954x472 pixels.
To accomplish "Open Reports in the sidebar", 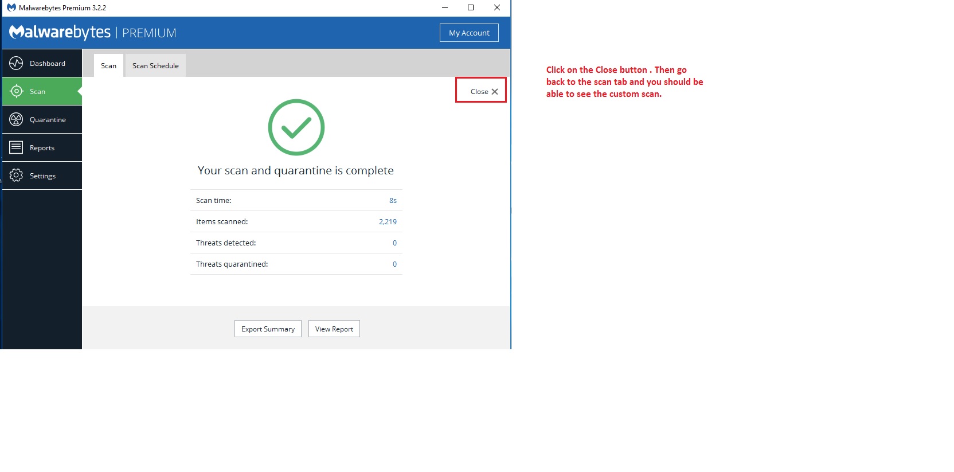I will [x=42, y=147].
